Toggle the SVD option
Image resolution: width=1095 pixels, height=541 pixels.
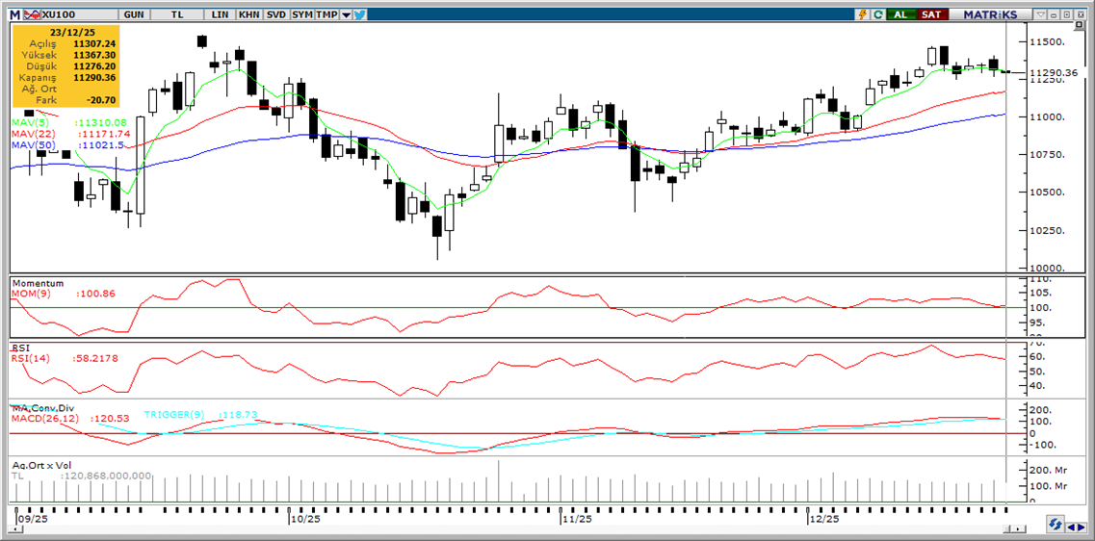(x=275, y=14)
